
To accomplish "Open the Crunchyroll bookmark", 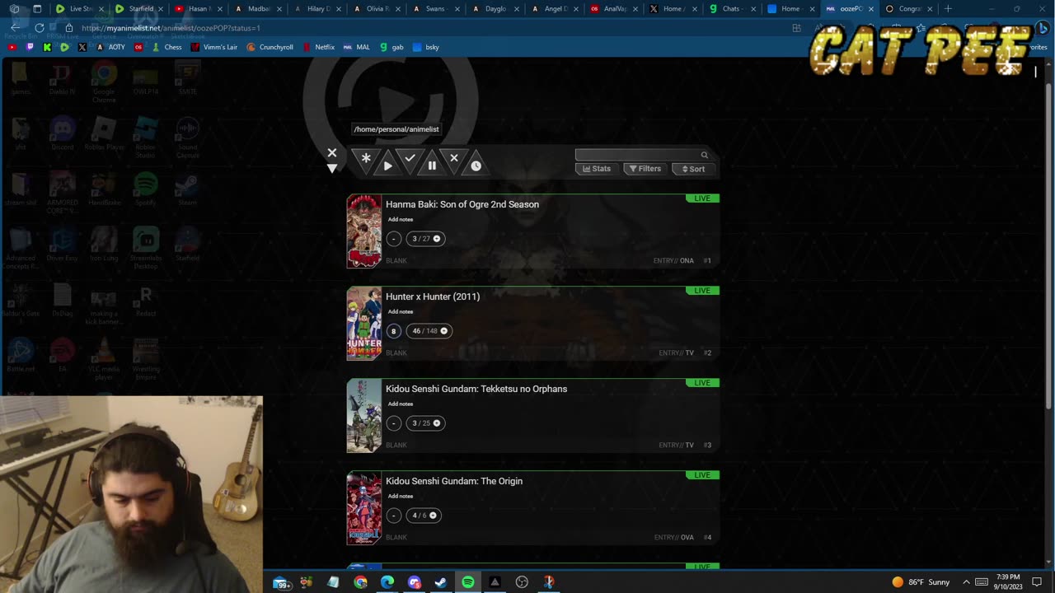I will tap(270, 47).
